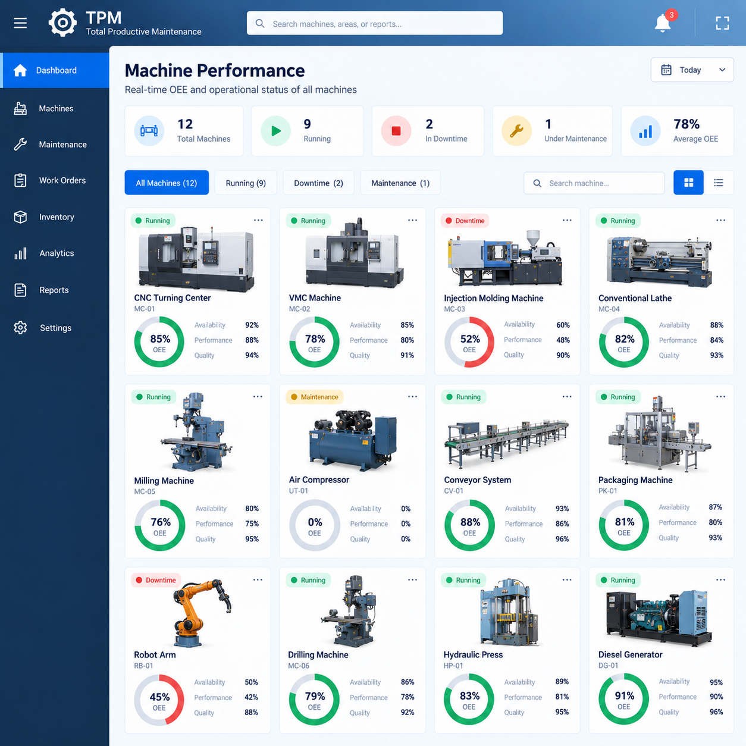Focus the Search machine... filter field
Screen dimensions: 746x746
pos(594,183)
